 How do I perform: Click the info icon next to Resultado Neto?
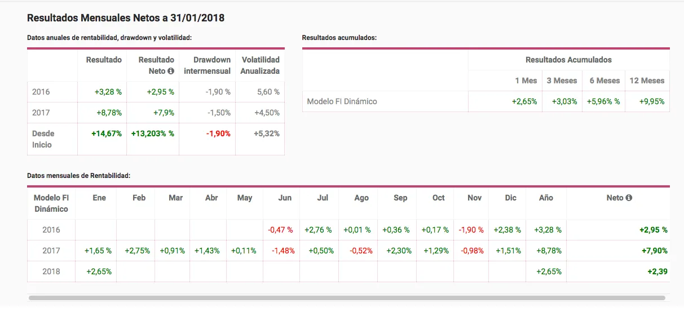171,72
